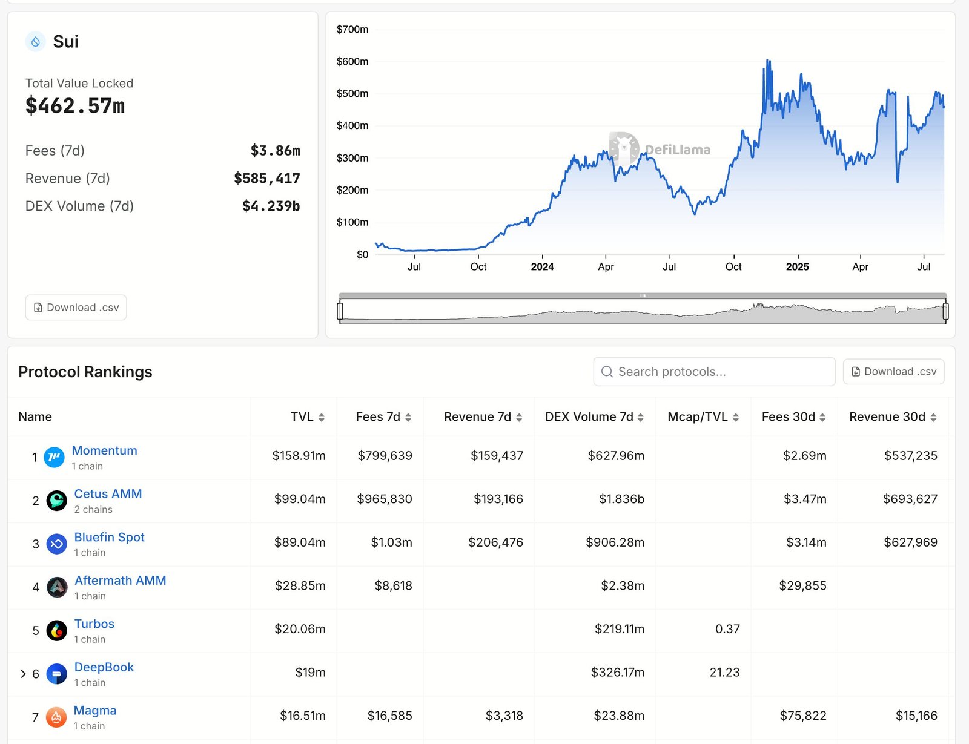Click the Magma protocol logo icon

pos(56,717)
